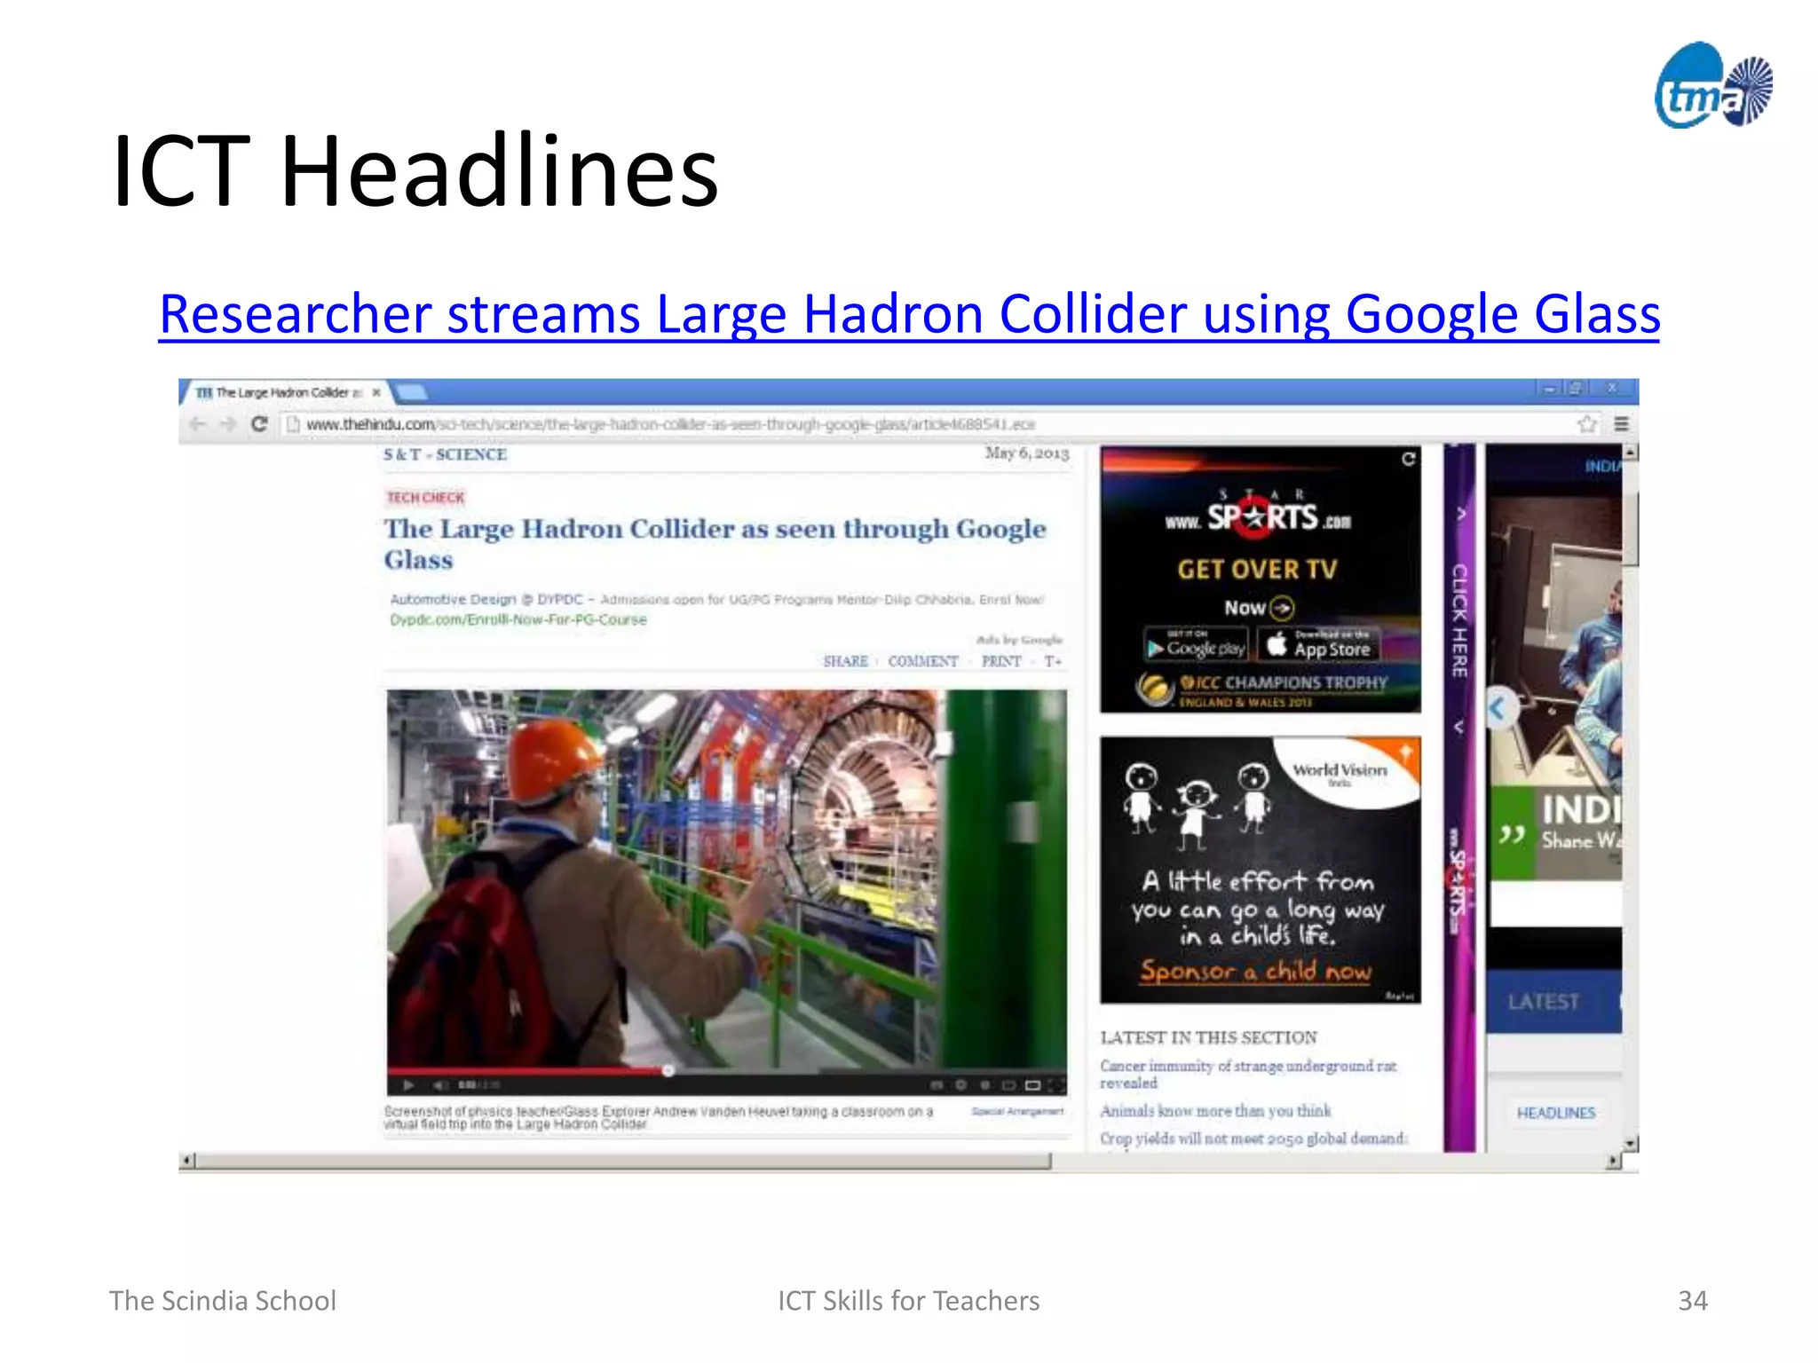Open Cancer immunity of strange underground rat
This screenshot has height=1363, width=1818.
point(1248,1074)
